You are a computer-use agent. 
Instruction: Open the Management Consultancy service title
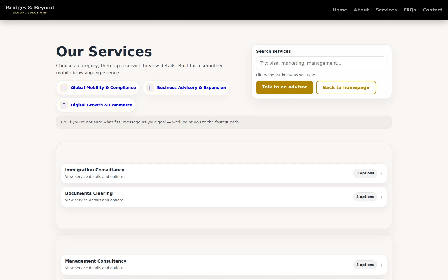tap(95, 261)
